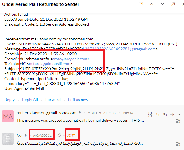
Task: Click reply arrow icon on mailer-daemon message
Action: click(158, 114)
